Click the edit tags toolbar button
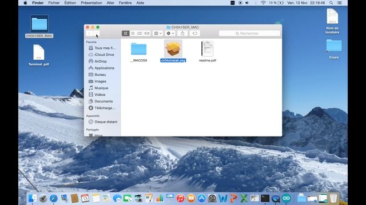Viewport: 366px width, 205px height. 195,34
